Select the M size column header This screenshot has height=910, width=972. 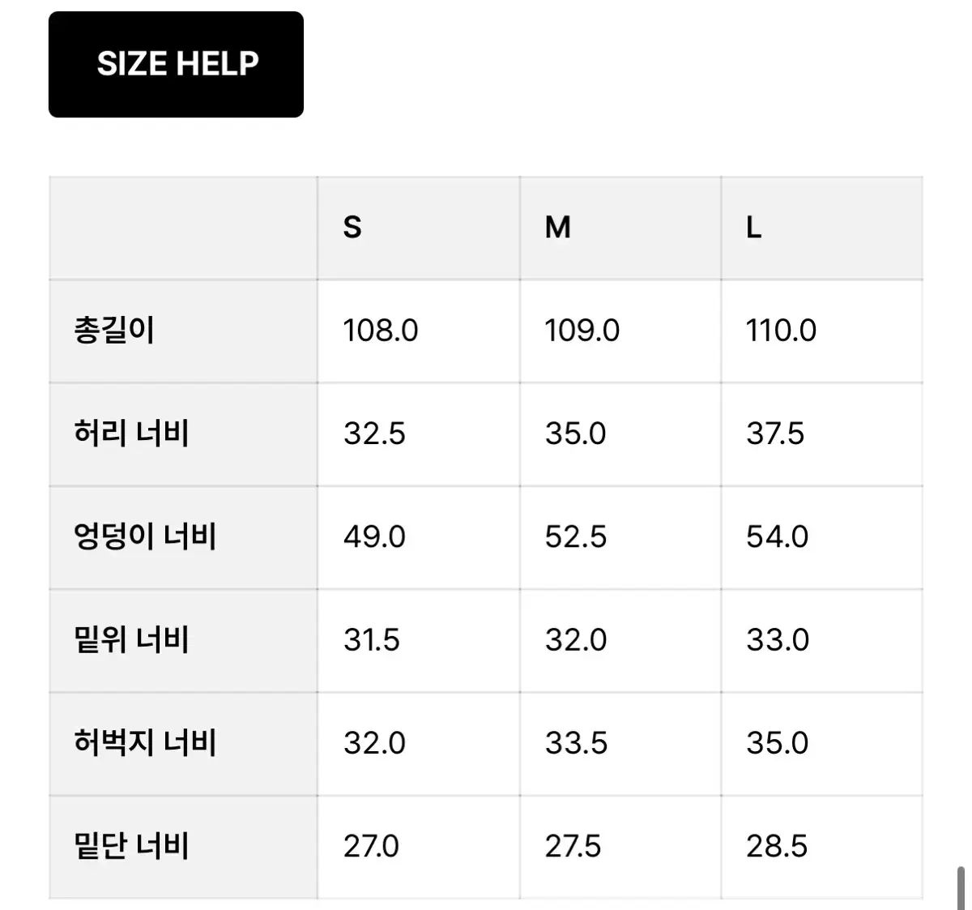click(557, 228)
